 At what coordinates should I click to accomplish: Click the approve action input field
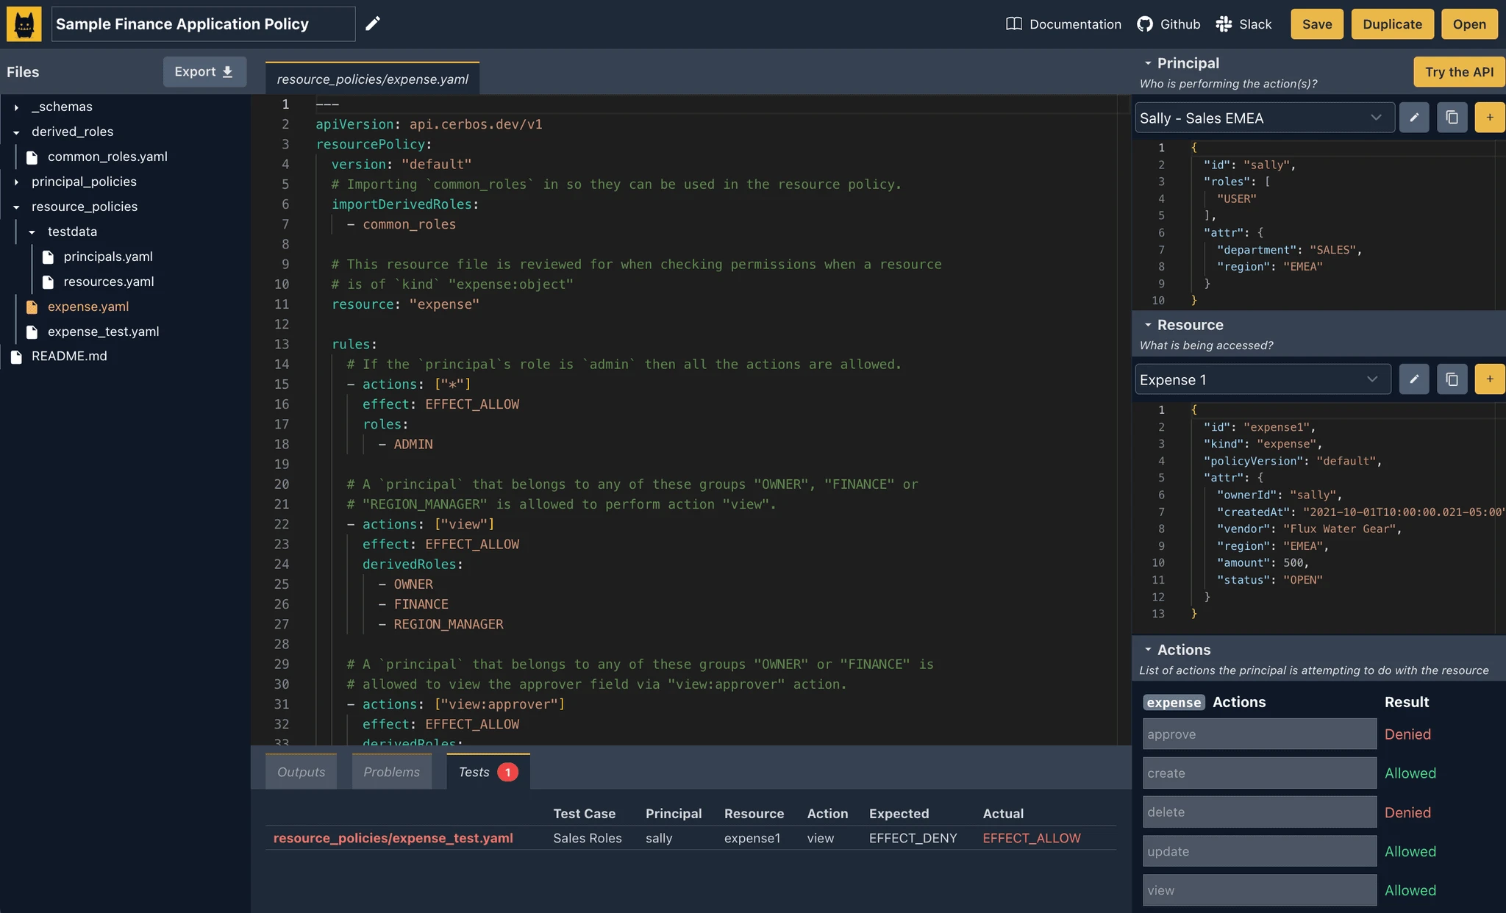pos(1259,734)
